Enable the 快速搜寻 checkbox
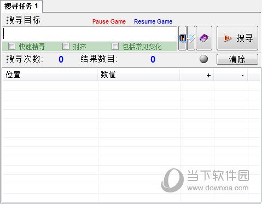Image resolution: width=262 pixels, height=204 pixels. [11, 47]
